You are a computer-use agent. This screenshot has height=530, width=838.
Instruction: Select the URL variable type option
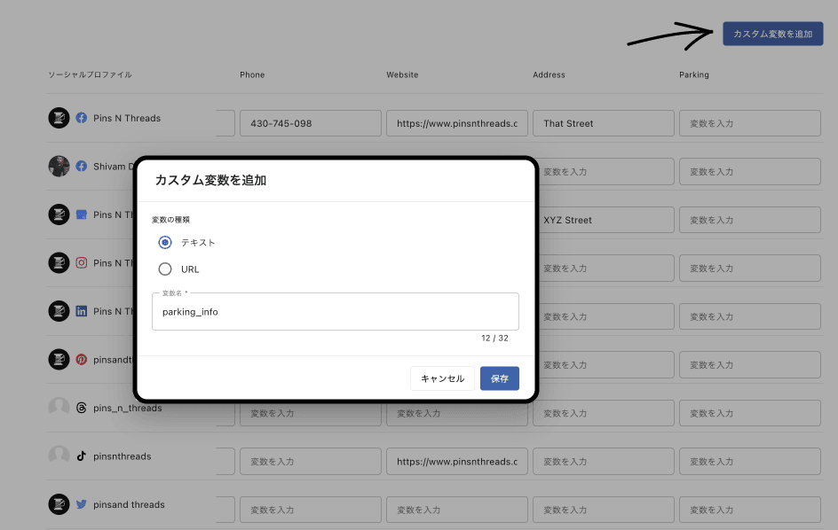click(x=164, y=269)
